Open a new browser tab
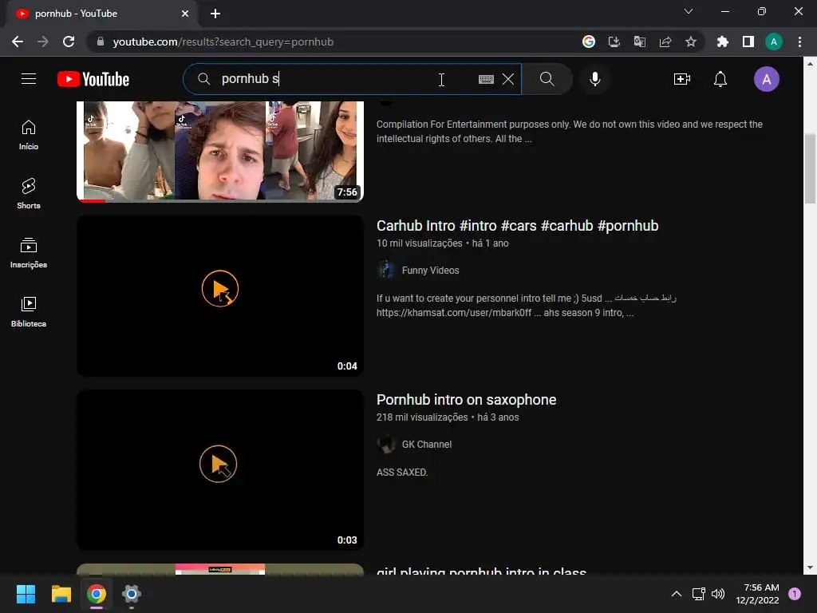 coord(215,14)
